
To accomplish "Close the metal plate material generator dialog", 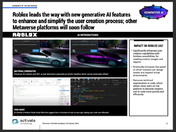I will 39,41.
